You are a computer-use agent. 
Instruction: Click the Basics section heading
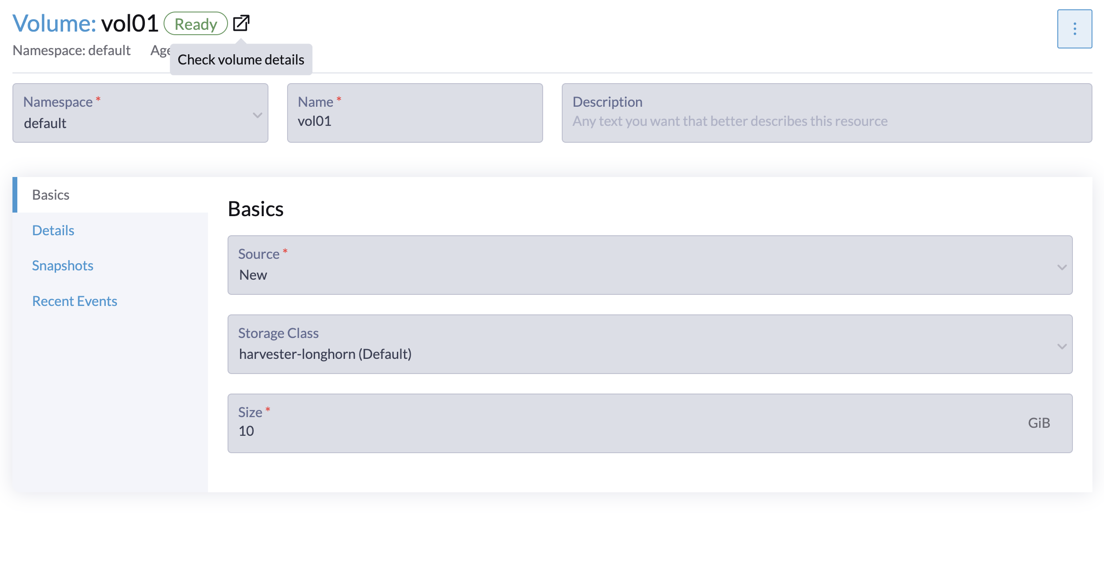click(256, 209)
